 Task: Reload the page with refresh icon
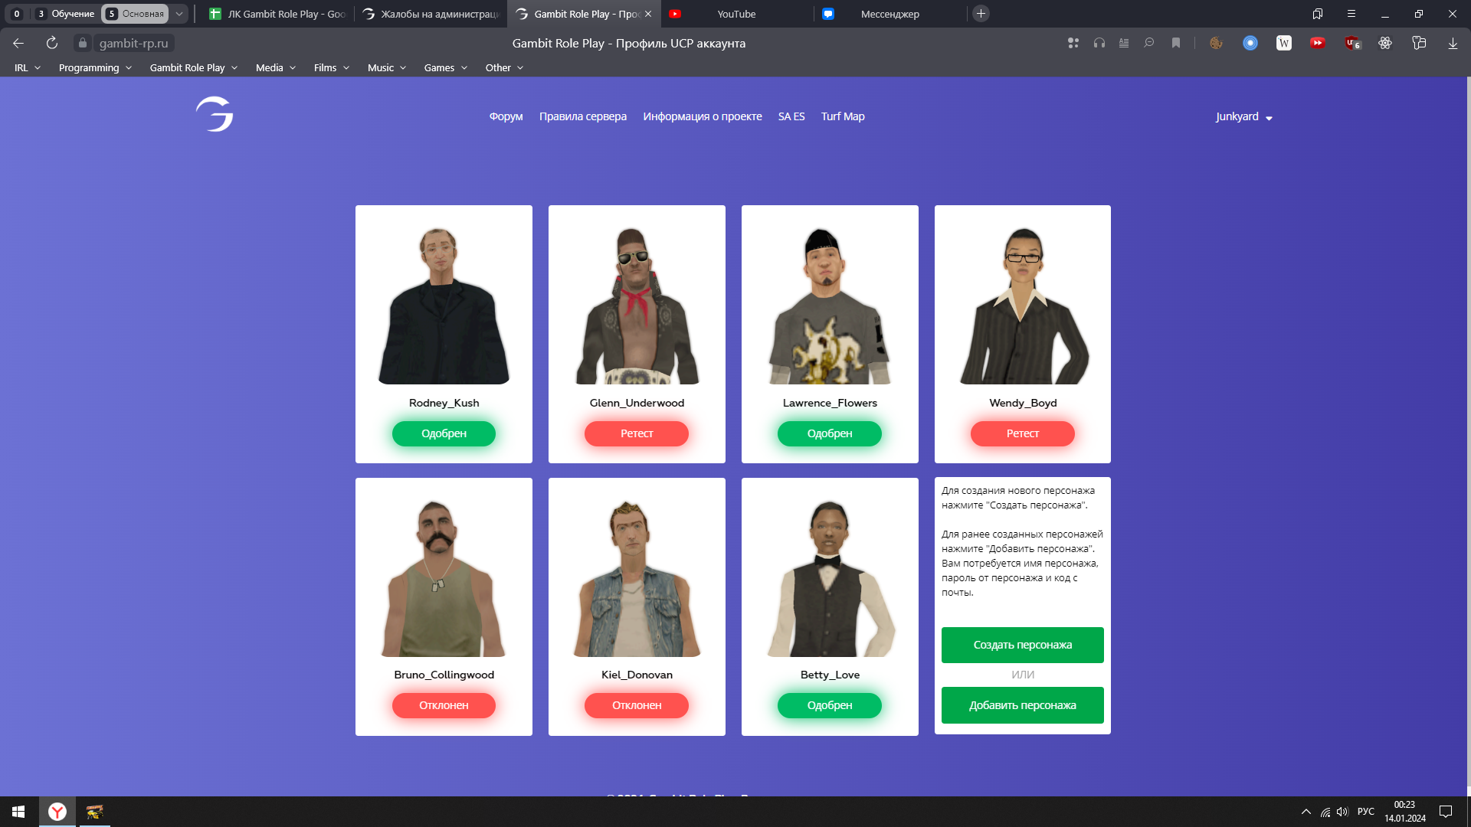coord(52,43)
